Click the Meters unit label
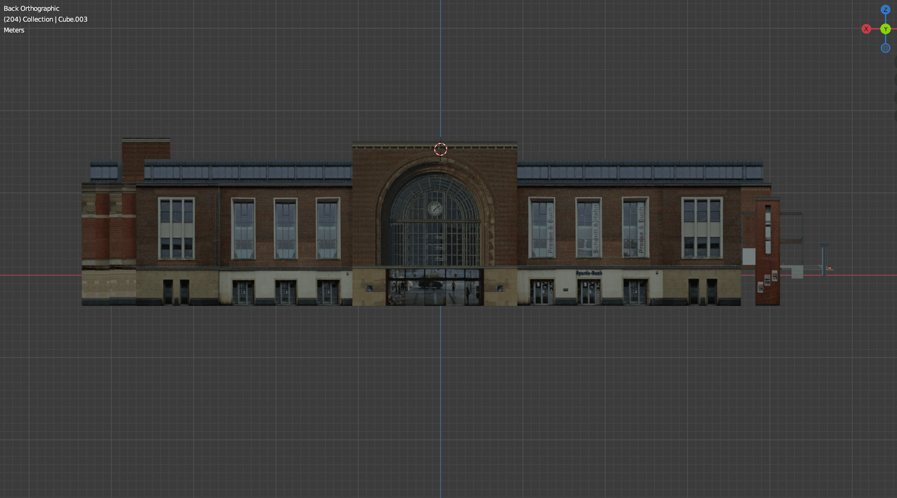The height and width of the screenshot is (498, 897). [x=14, y=30]
